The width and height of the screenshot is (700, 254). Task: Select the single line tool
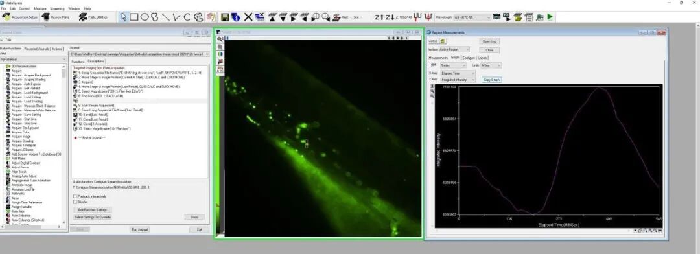point(166,17)
